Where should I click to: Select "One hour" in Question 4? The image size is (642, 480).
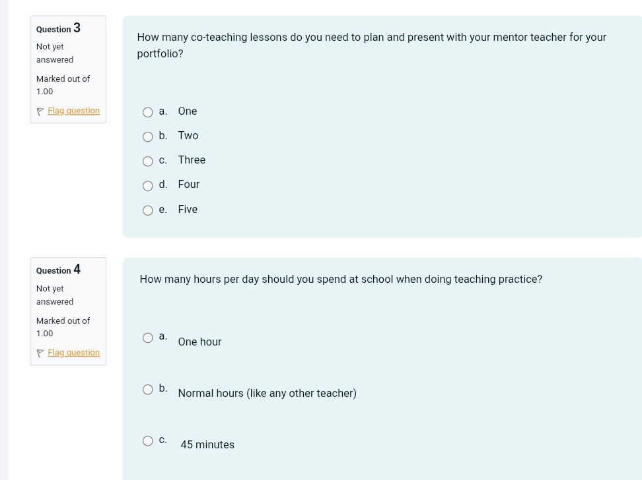pyautogui.click(x=147, y=337)
